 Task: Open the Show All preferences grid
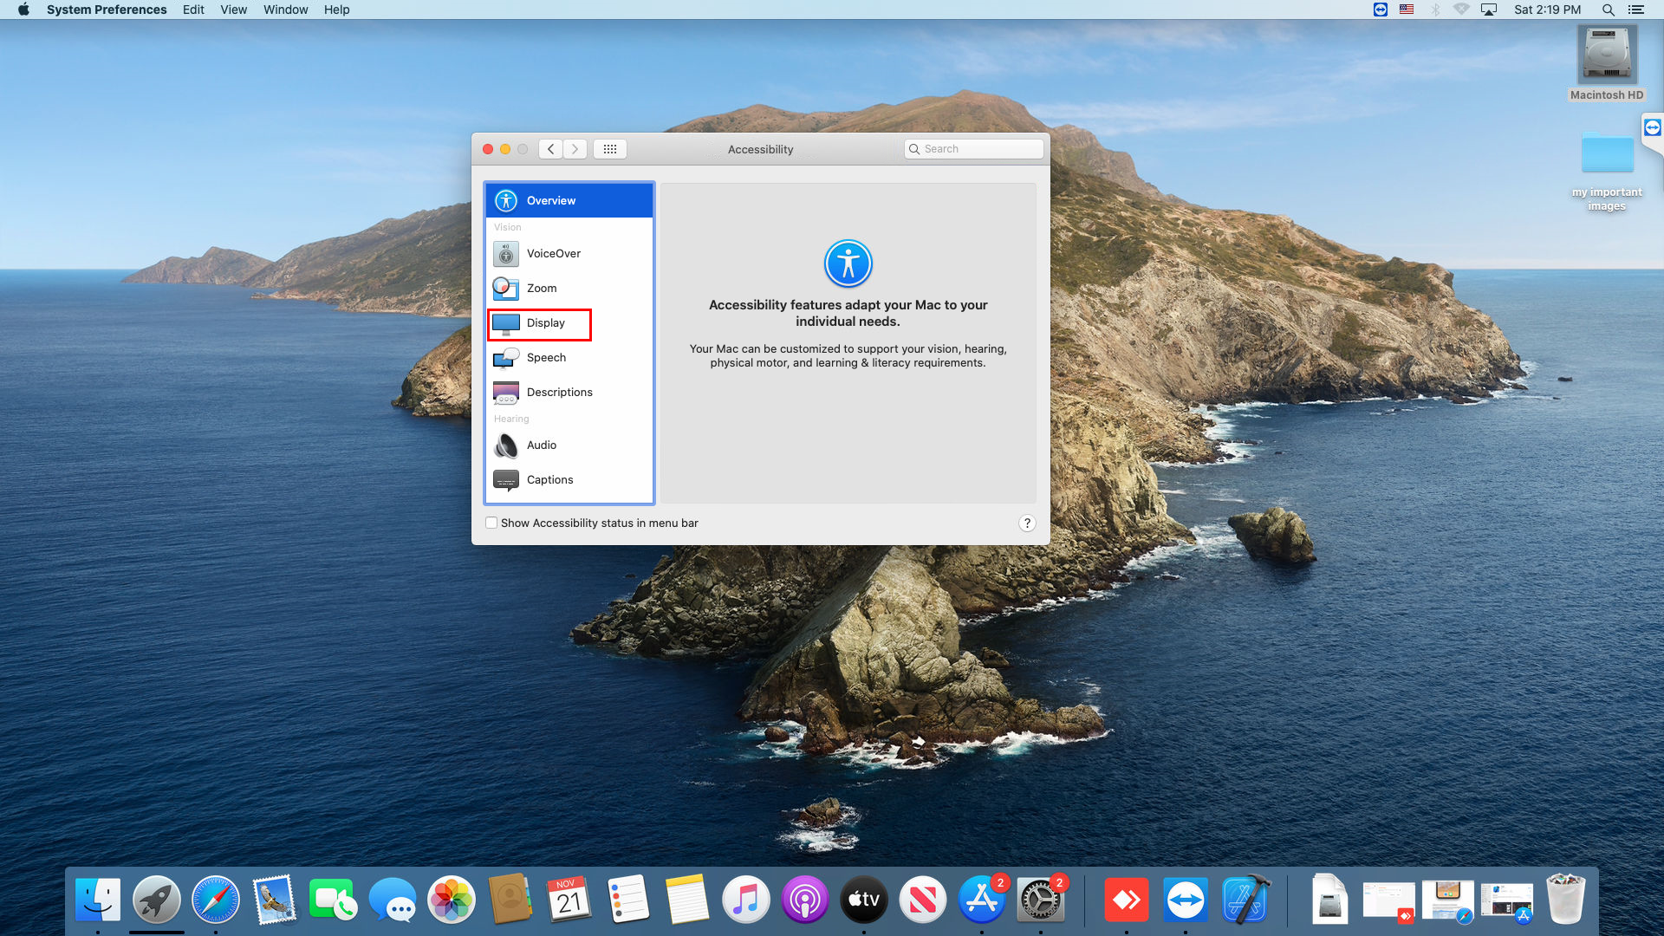click(610, 148)
